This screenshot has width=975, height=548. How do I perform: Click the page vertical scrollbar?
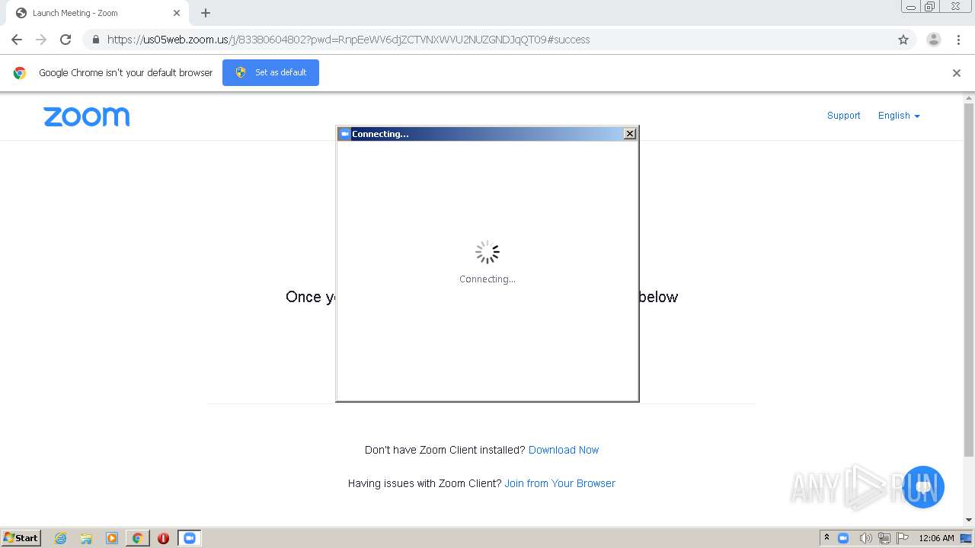tap(969, 280)
